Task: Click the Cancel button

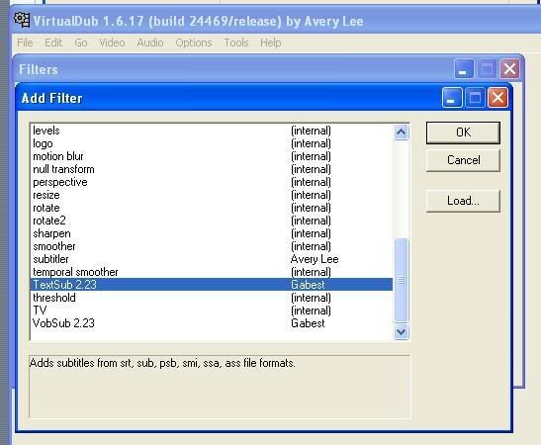Action: tap(463, 160)
